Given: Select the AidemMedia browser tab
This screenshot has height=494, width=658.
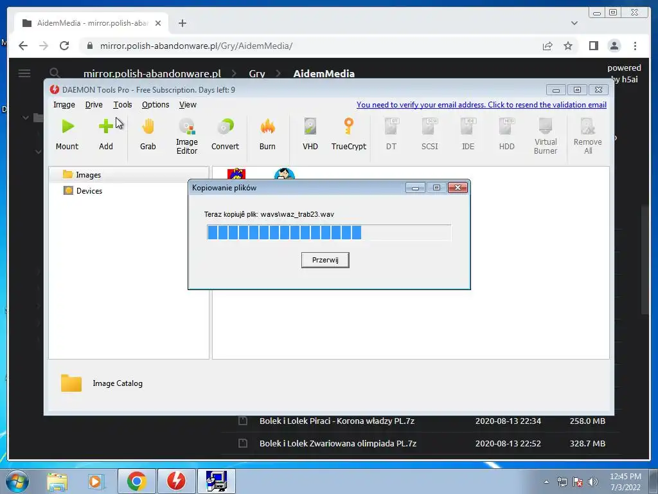Looking at the screenshot, I should [91, 23].
